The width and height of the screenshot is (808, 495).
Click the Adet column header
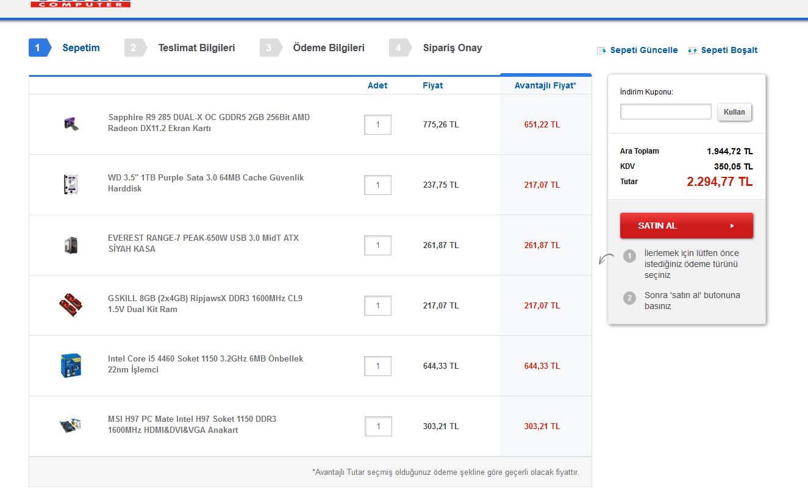[x=377, y=85]
